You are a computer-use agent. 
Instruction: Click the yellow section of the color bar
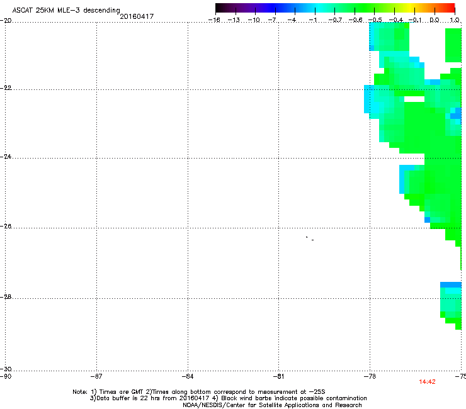tap(409, 8)
